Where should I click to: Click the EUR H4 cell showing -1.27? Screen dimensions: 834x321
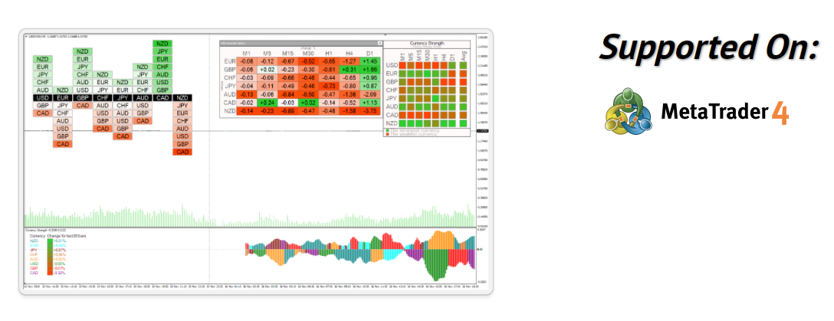point(350,61)
